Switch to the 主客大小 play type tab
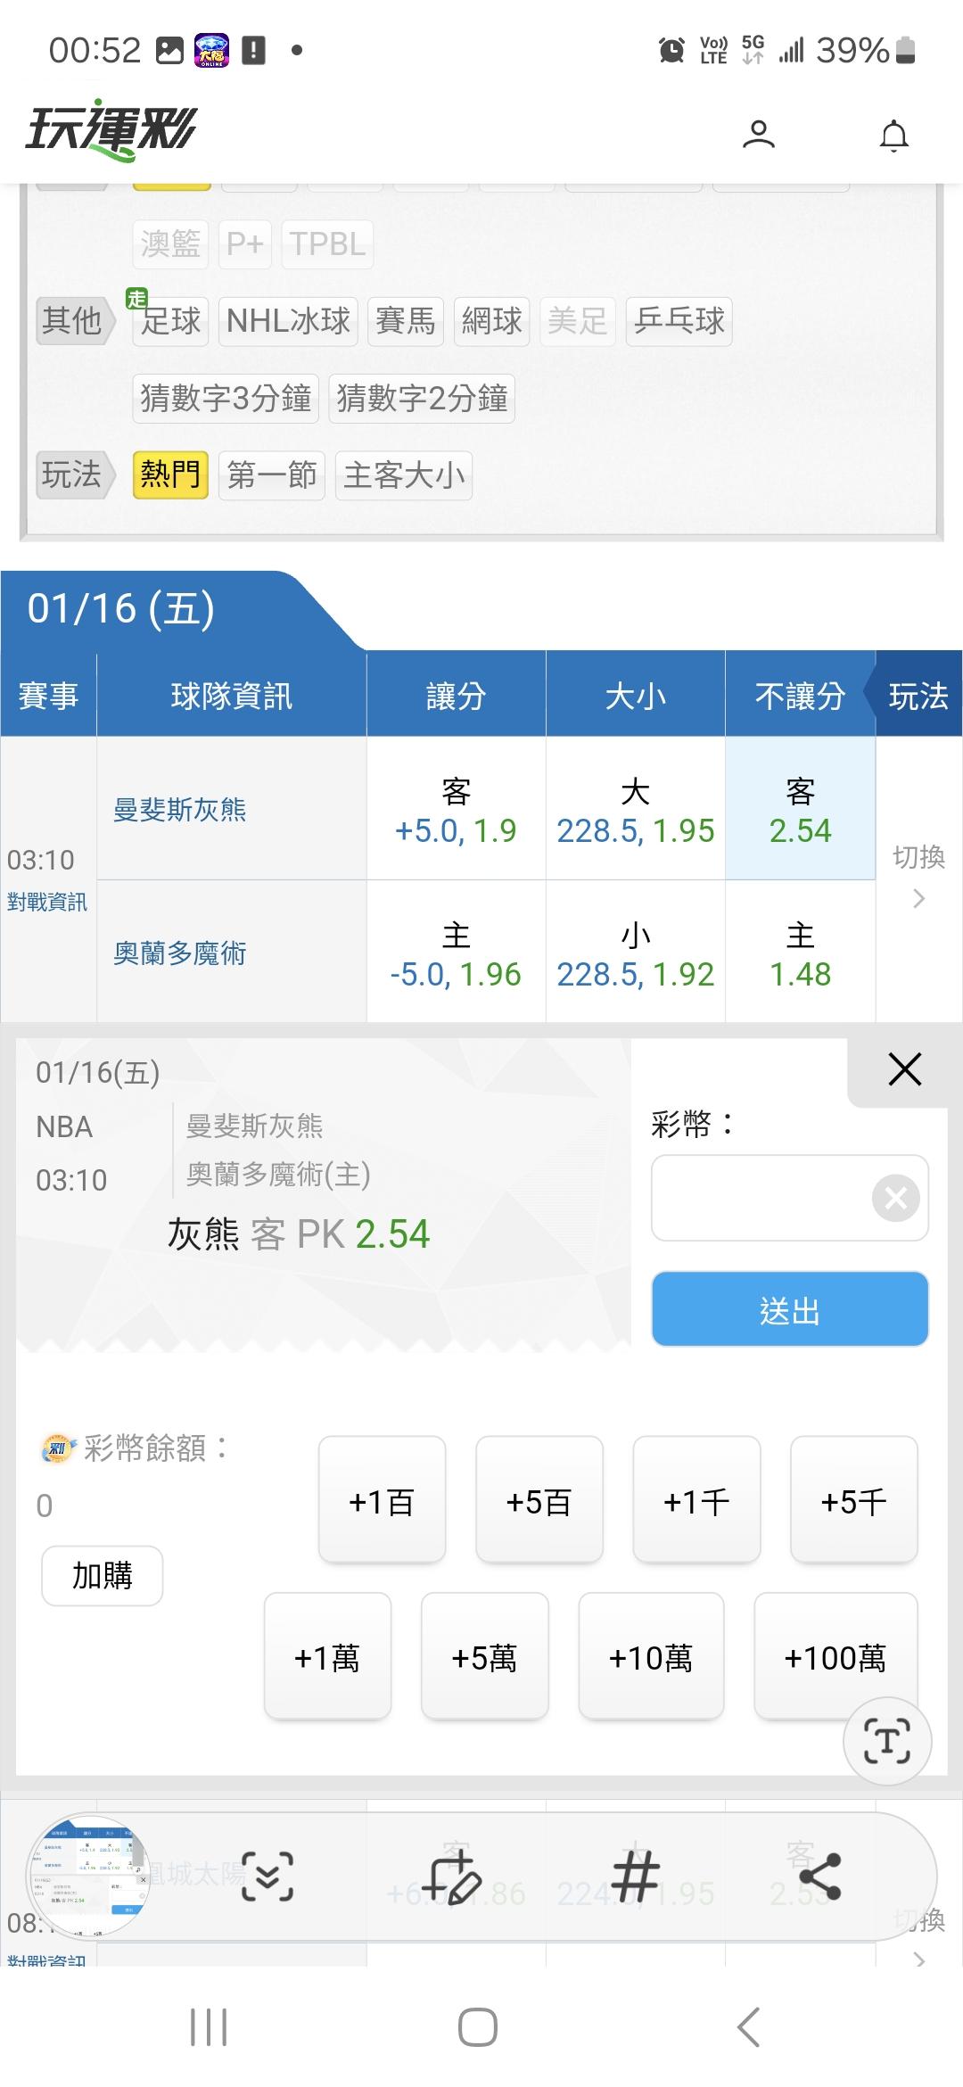The image size is (963, 2087). click(404, 475)
